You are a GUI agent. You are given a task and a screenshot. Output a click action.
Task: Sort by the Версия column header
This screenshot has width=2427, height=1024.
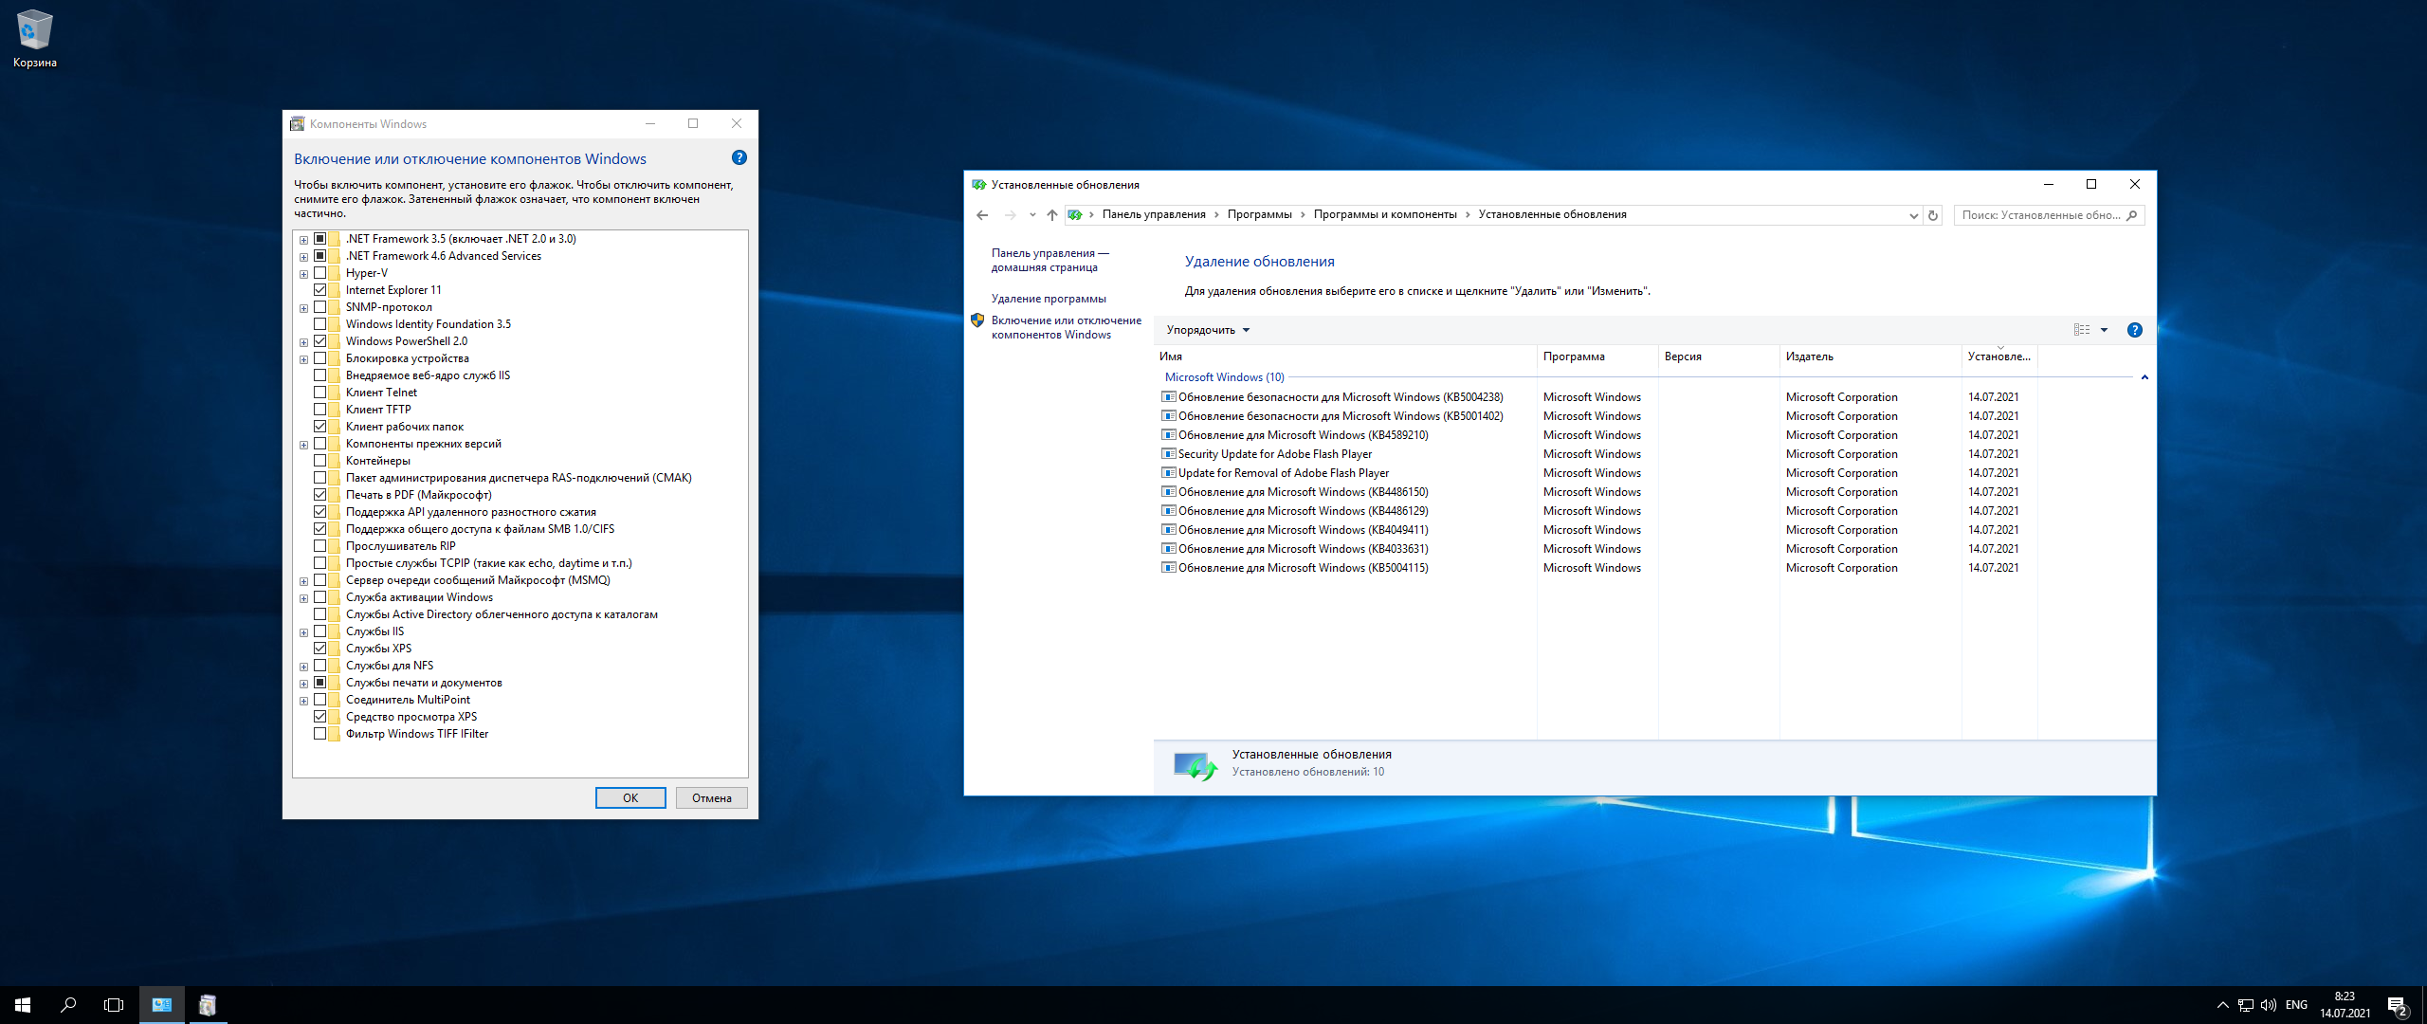point(1719,357)
